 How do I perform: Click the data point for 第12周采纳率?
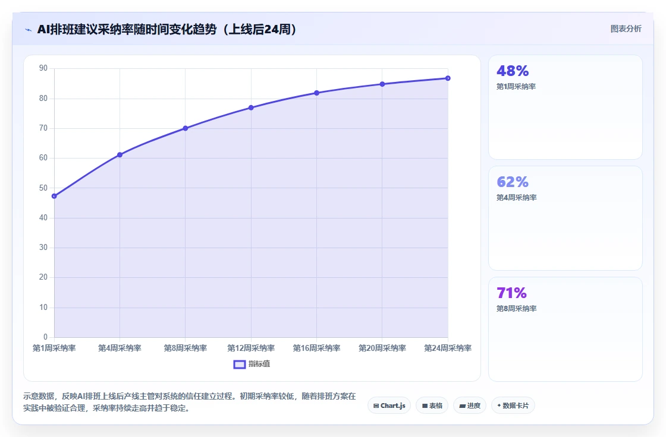point(251,107)
